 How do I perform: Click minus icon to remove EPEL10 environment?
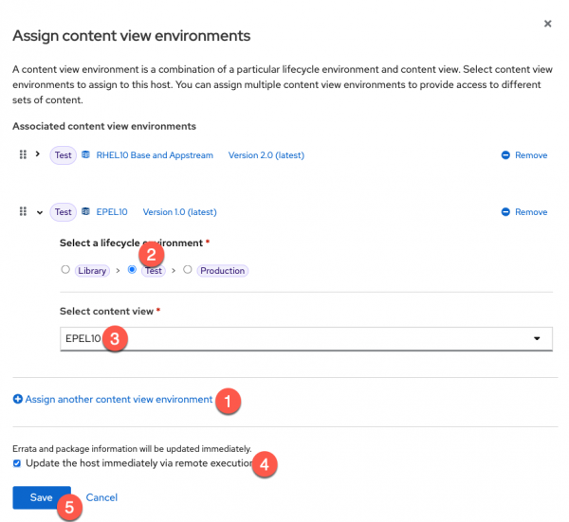[x=505, y=211]
